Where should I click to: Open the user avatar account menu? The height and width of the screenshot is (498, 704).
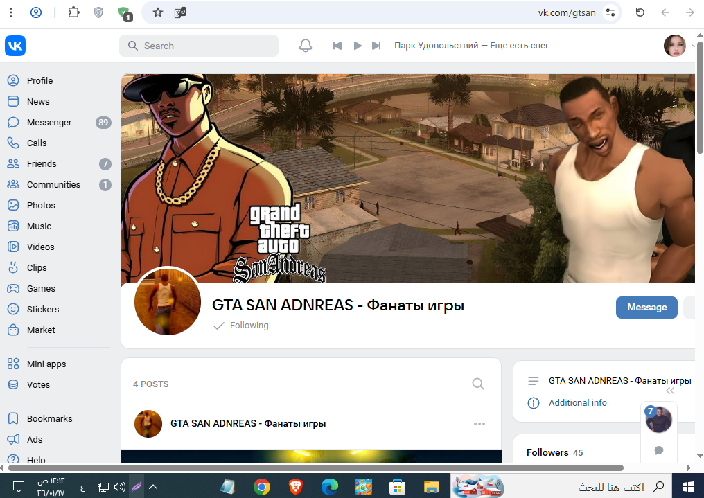(x=675, y=46)
